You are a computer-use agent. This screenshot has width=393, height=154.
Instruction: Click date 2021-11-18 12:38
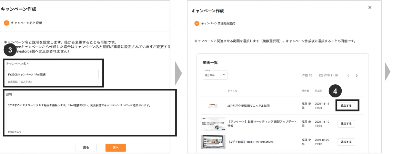tap(322, 106)
